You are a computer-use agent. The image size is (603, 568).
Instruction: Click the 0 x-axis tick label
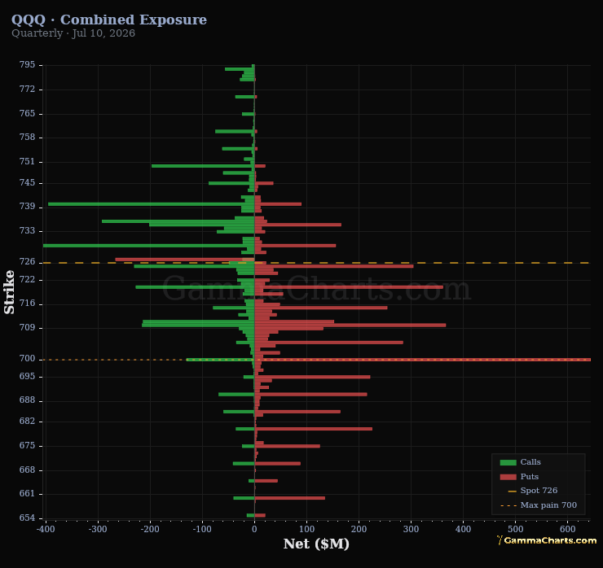(x=254, y=529)
